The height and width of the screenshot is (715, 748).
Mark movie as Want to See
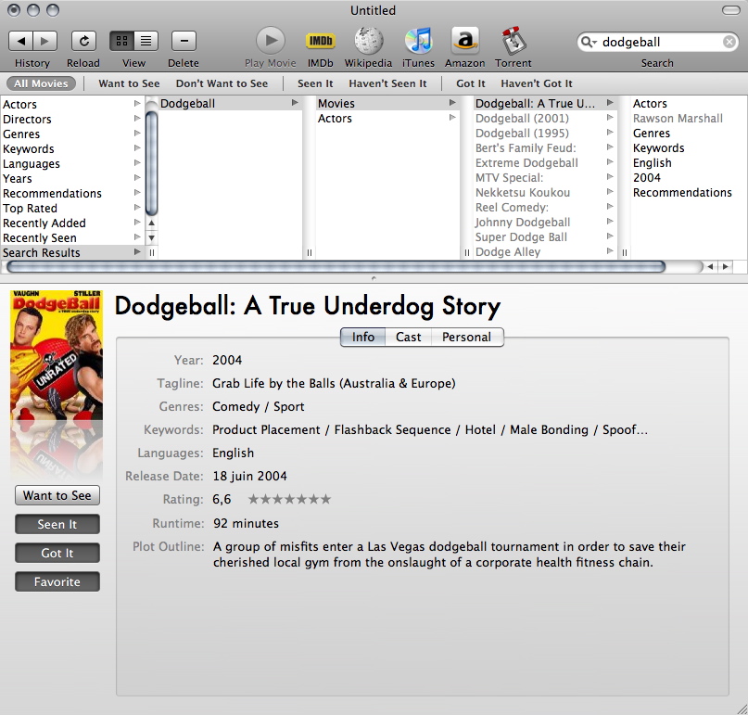[x=57, y=495]
